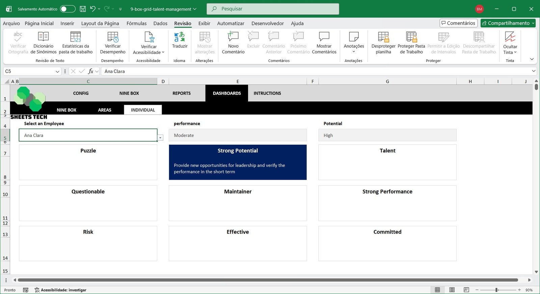Open the INTRUCTIONS navigation tab
540x294 pixels.
pos(267,93)
